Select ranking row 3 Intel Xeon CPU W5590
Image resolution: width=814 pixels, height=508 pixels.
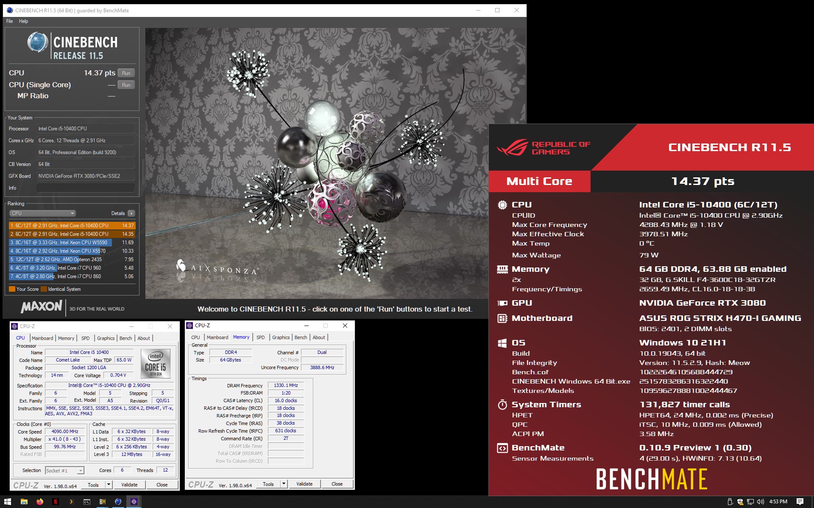tap(72, 243)
